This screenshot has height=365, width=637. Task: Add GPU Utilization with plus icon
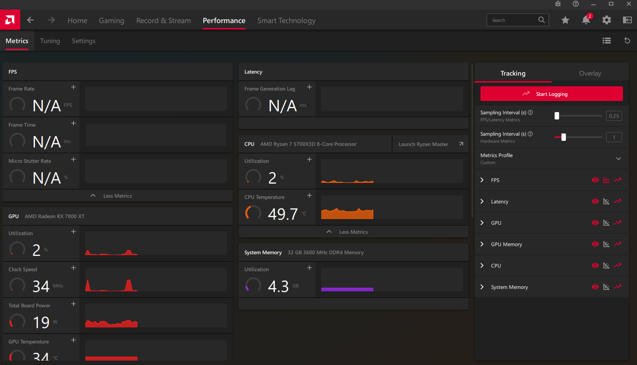coord(73,232)
